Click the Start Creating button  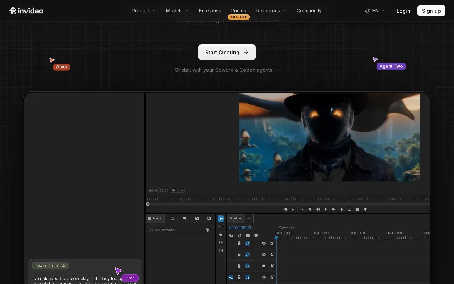tap(227, 52)
